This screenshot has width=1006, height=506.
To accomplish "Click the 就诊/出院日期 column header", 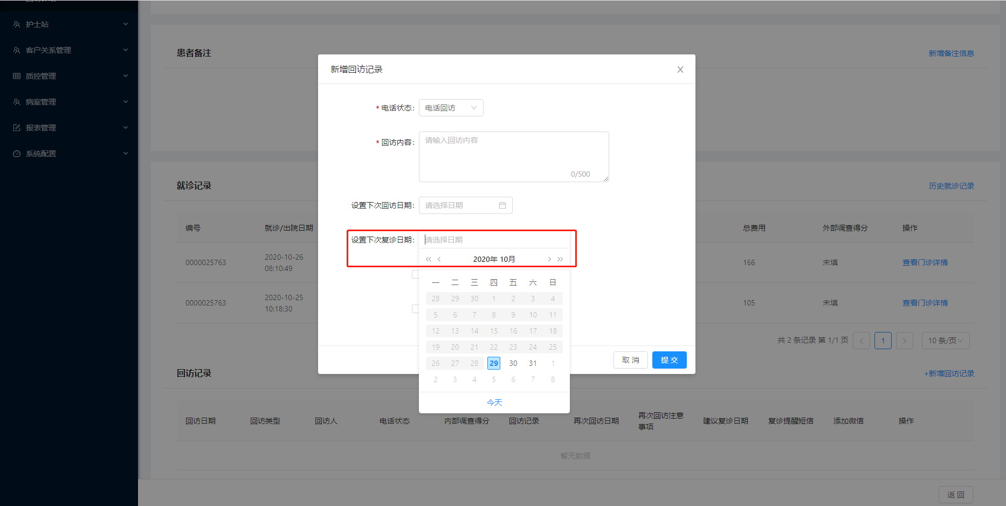I will tap(289, 228).
